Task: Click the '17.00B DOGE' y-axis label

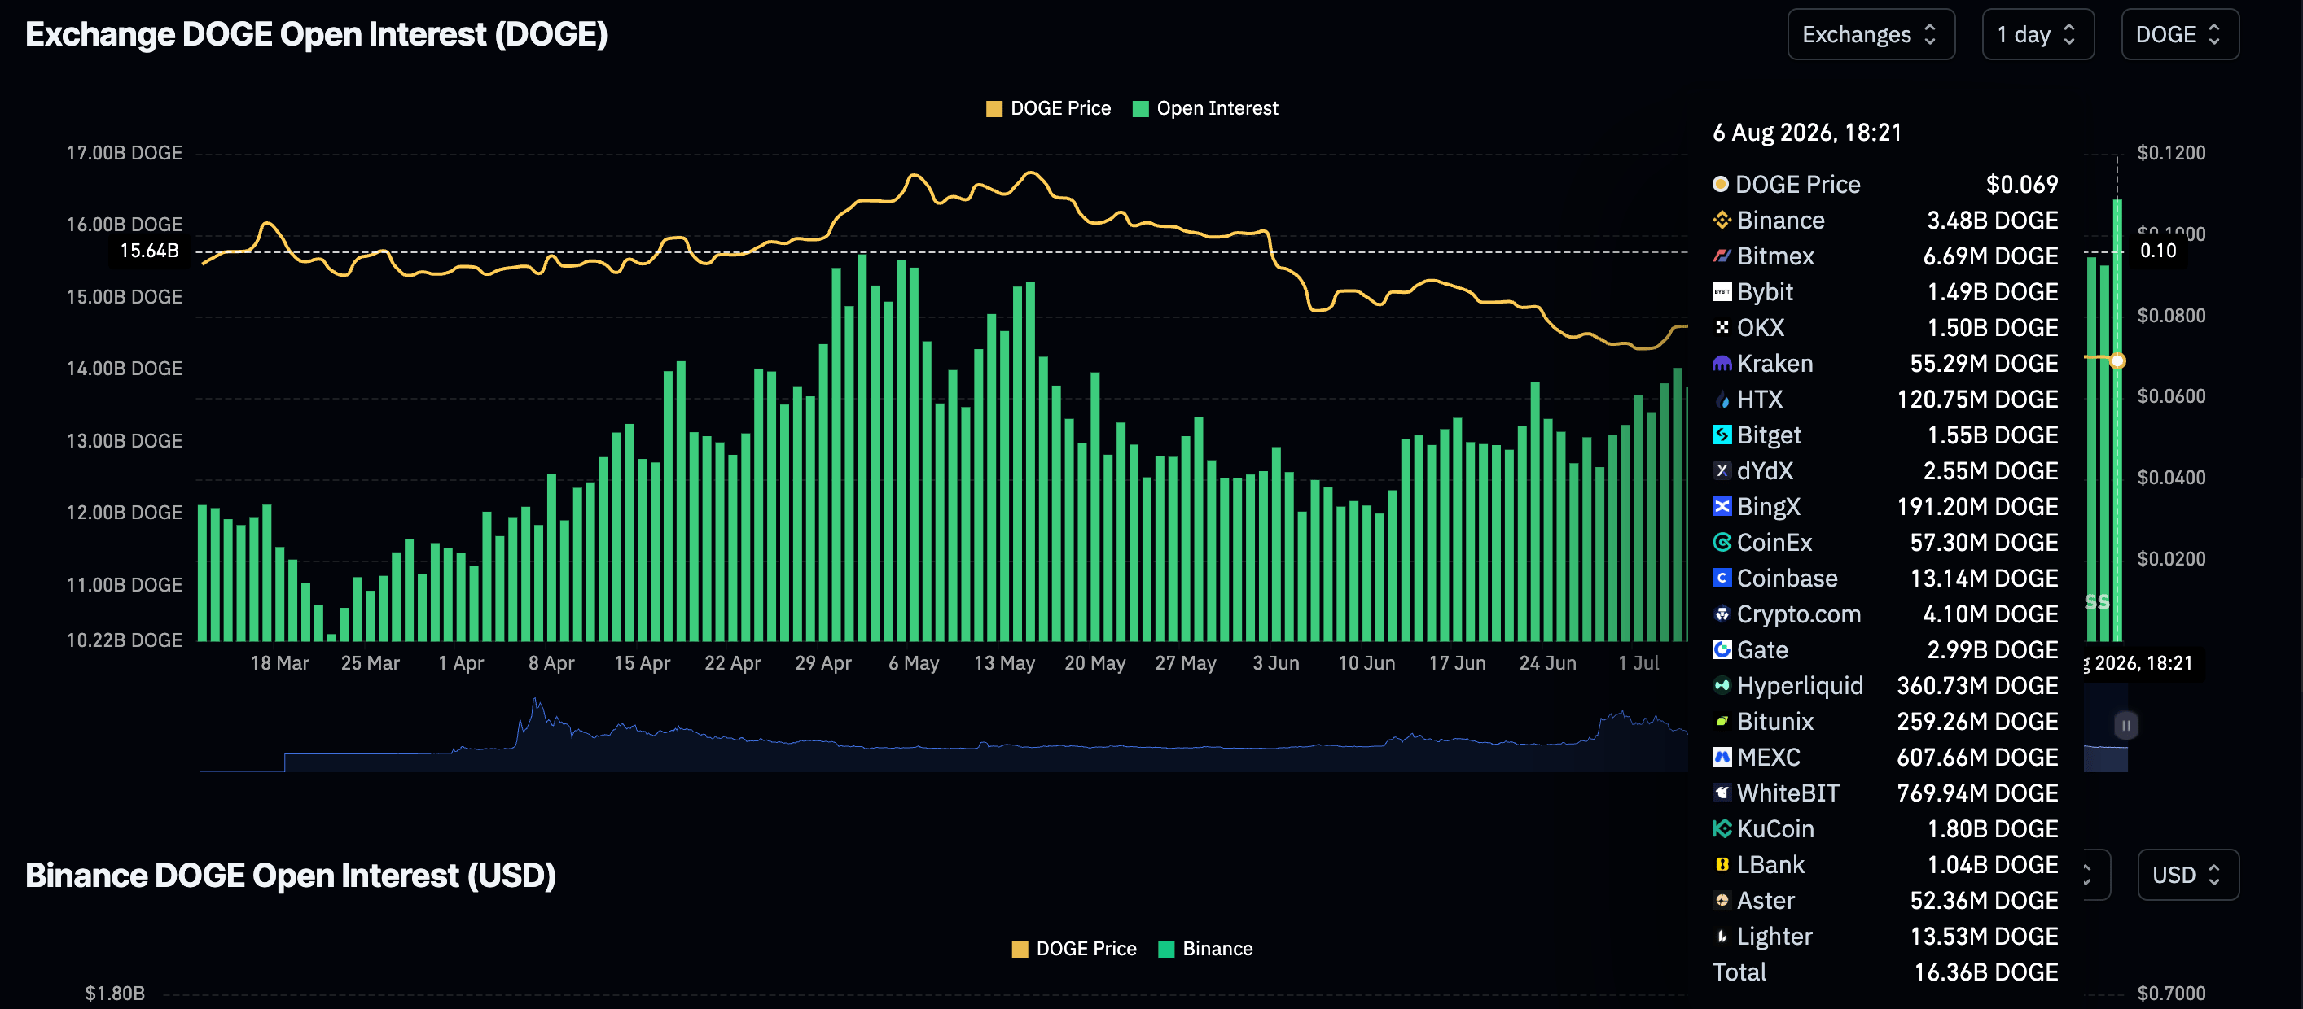Action: click(125, 153)
